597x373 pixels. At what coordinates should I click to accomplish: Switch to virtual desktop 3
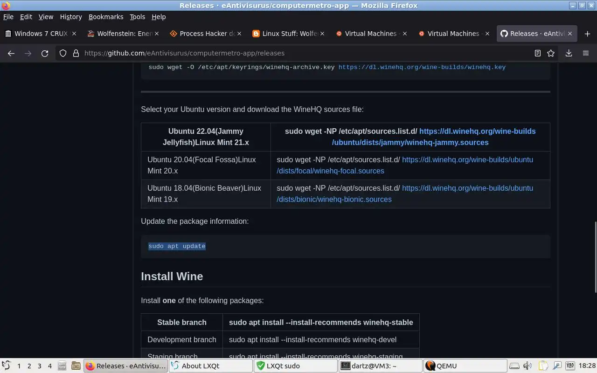coord(40,366)
